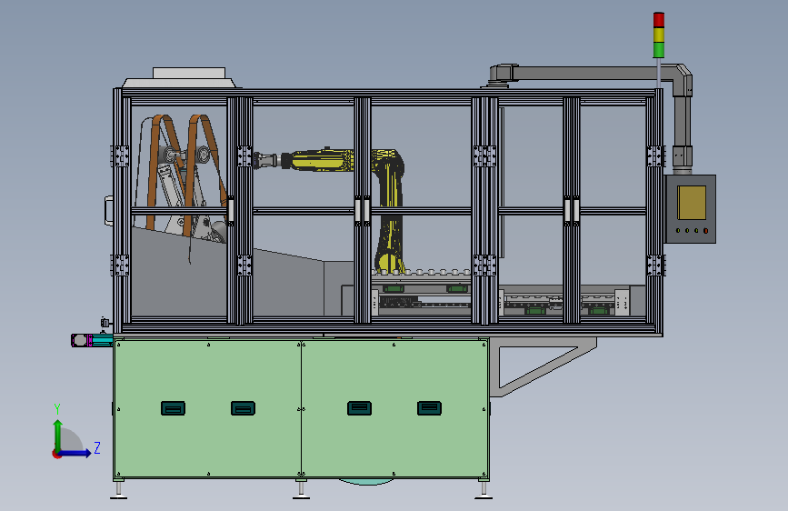Click the red button on the control panel
This screenshot has height=511, width=788.
705,231
